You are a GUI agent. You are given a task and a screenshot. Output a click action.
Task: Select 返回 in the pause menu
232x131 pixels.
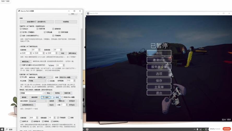159,53
